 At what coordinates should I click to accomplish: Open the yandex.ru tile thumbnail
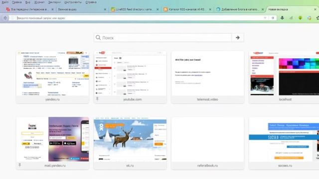[x=52, y=73]
